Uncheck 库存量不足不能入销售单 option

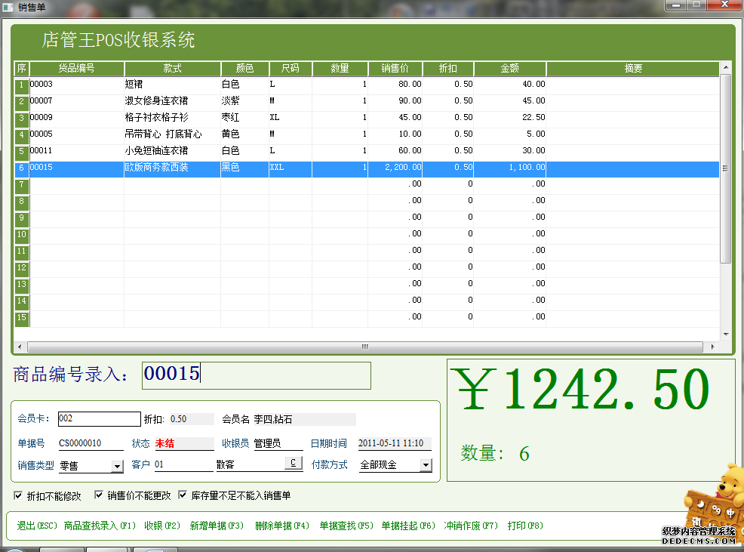[183, 495]
